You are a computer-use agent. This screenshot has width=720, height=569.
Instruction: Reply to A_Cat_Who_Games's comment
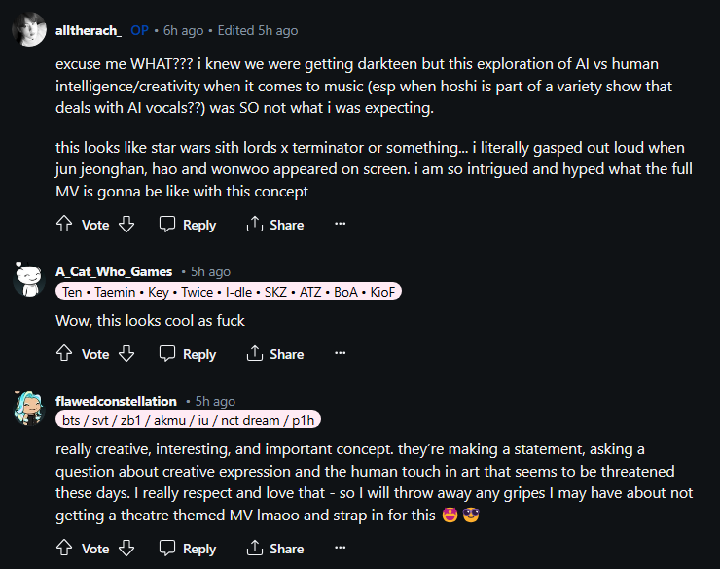click(188, 354)
